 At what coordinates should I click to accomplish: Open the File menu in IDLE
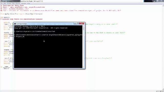click(x=2, y=3)
